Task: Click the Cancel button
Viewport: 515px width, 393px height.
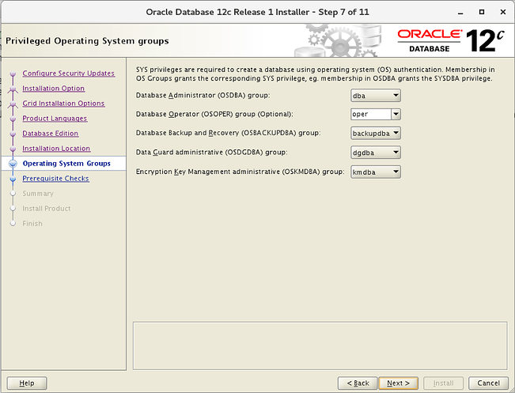Action: click(488, 384)
